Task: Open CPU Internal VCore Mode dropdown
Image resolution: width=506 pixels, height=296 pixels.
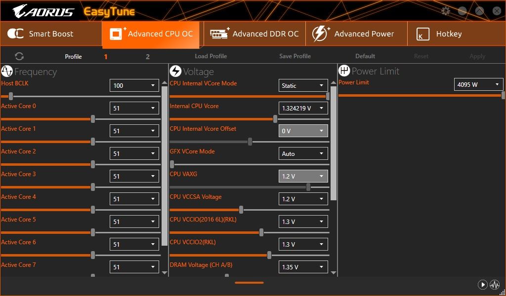Action: pyautogui.click(x=303, y=85)
